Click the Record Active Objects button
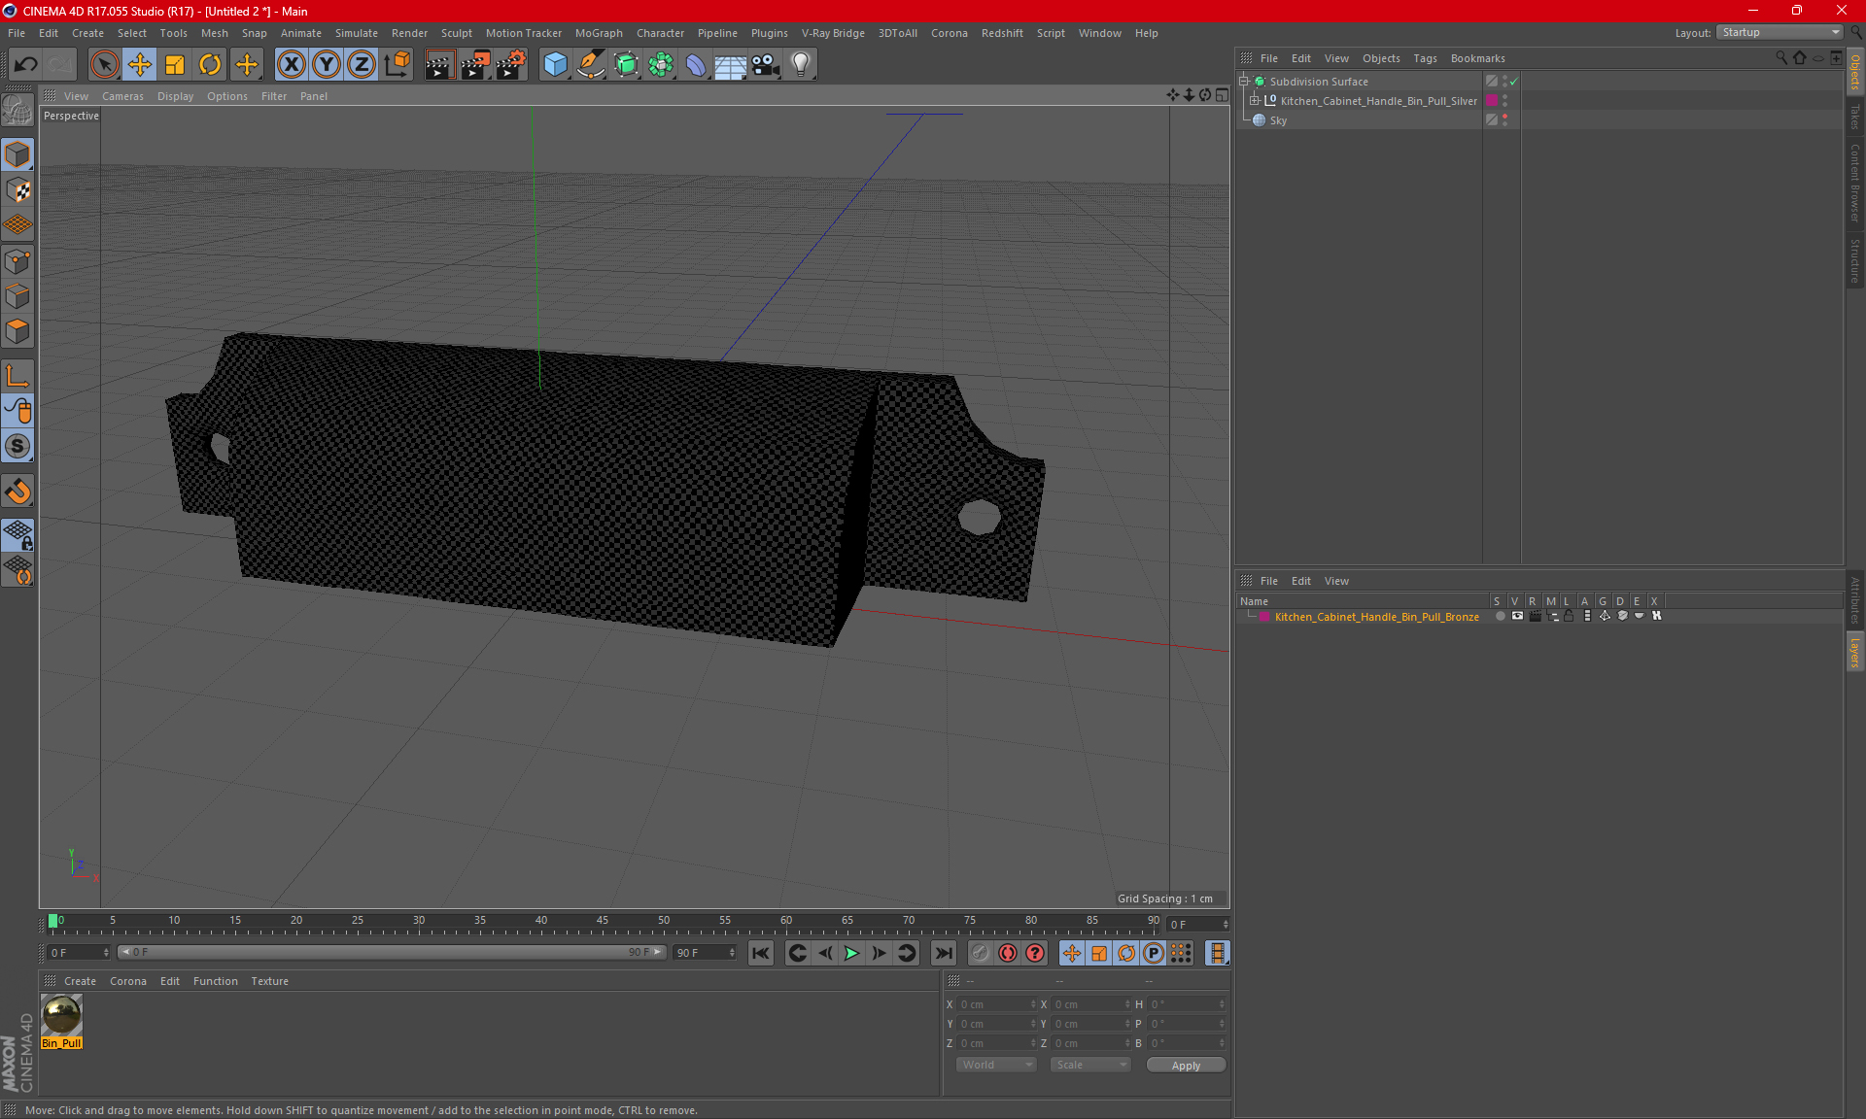Viewport: 1866px width, 1119px height. 981,953
